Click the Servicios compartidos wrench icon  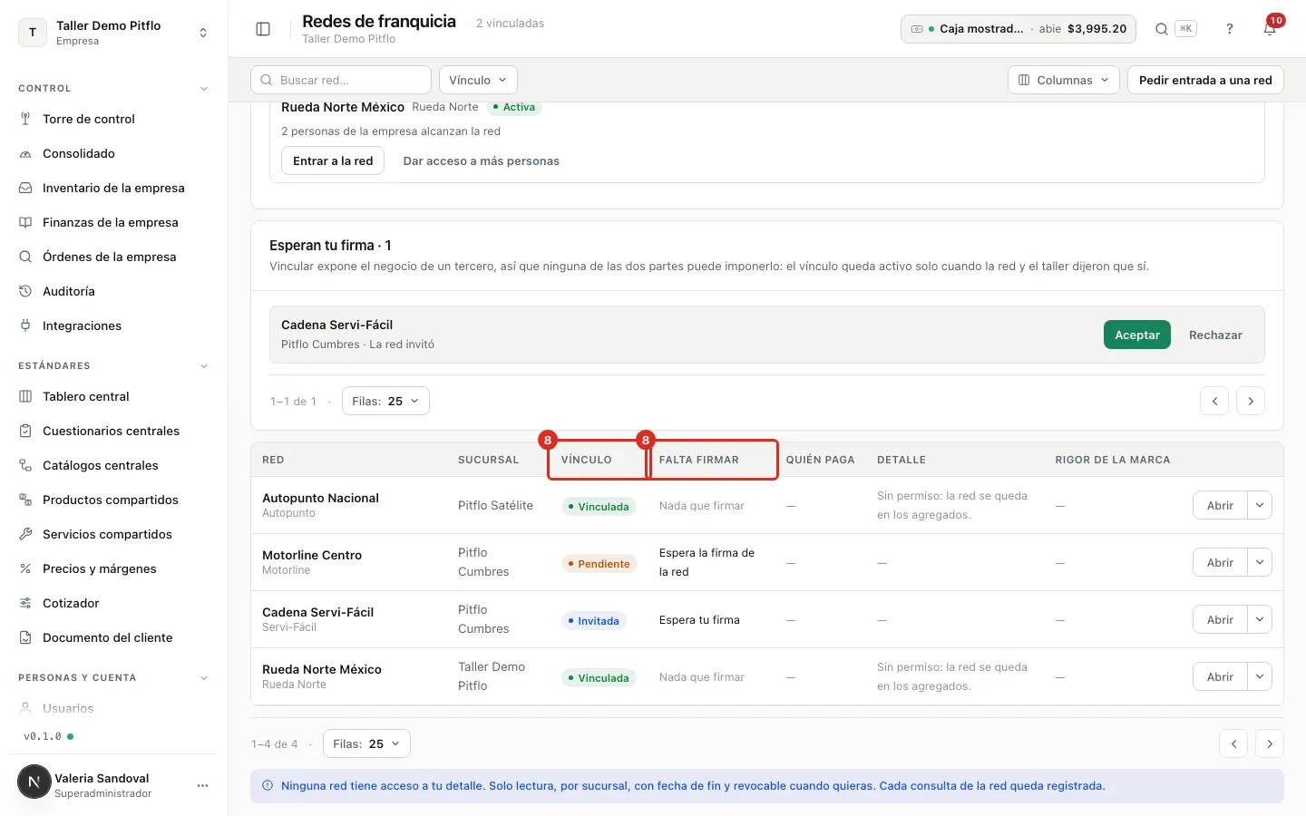(25, 534)
